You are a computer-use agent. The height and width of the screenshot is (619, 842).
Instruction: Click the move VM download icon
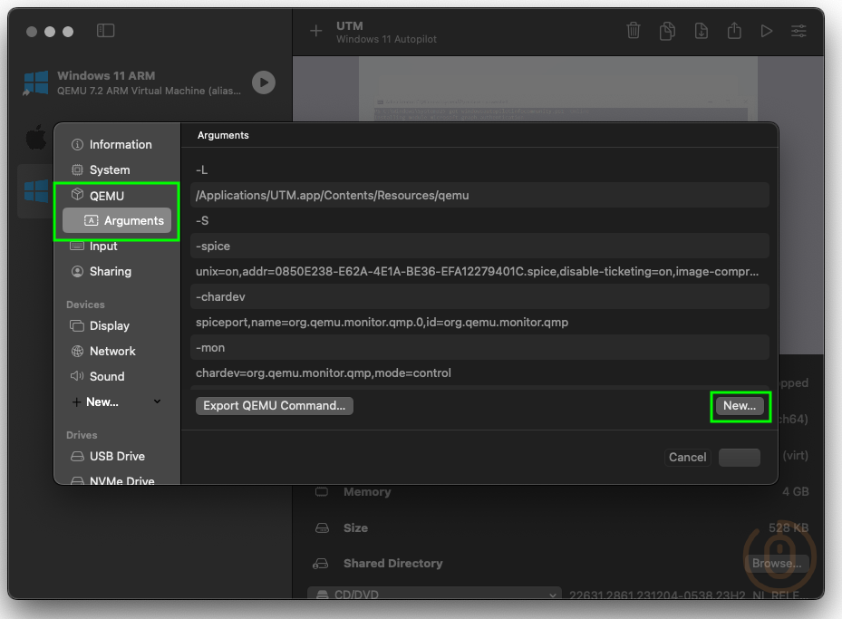(x=701, y=31)
